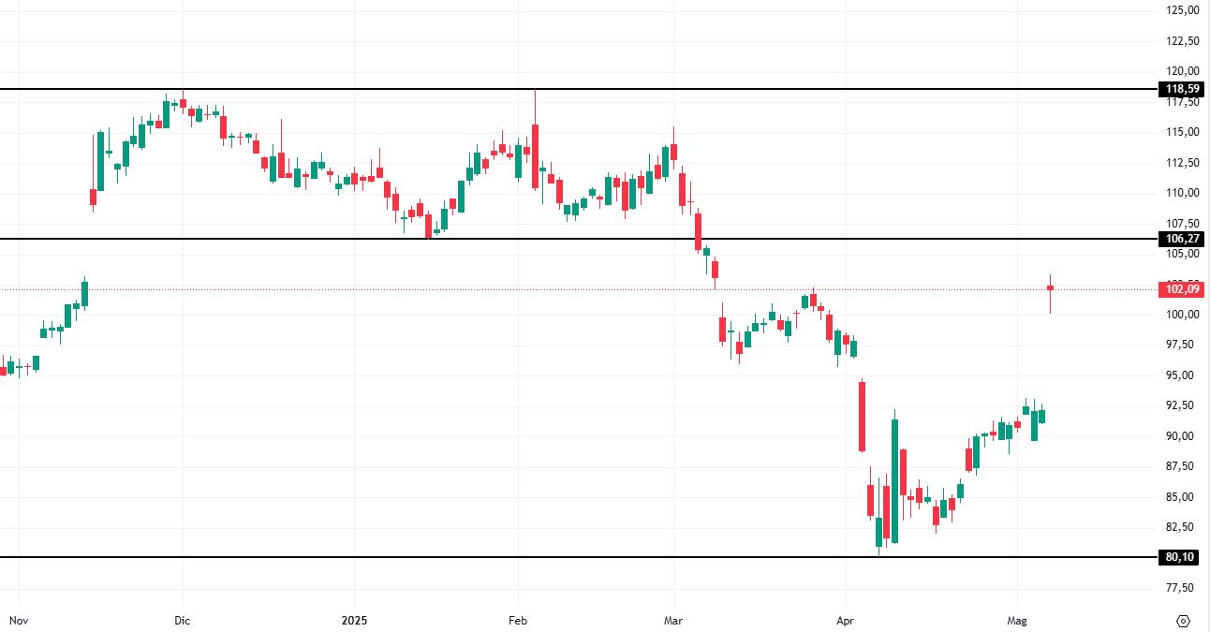Click the red 102,09 current price label

(1182, 289)
